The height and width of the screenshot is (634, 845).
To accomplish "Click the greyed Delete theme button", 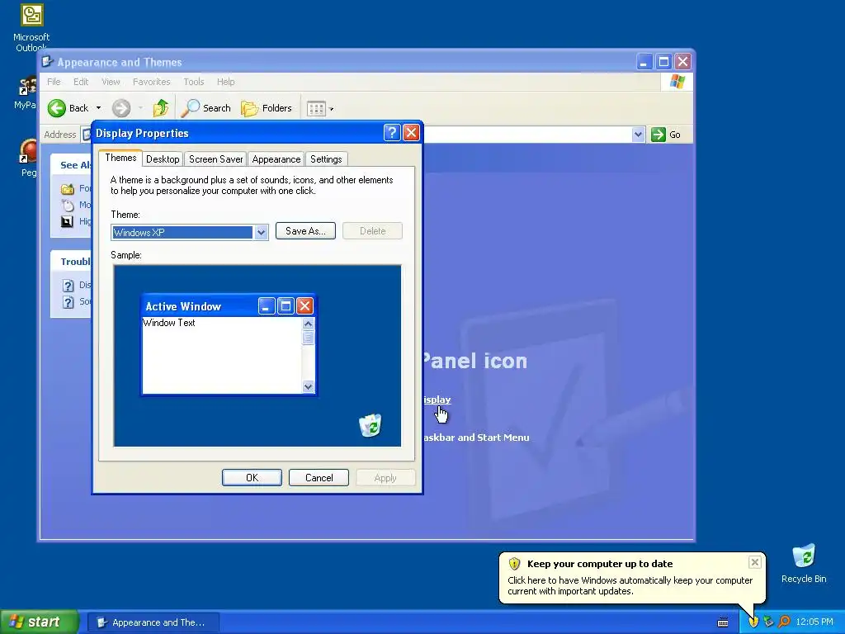I will (x=372, y=231).
